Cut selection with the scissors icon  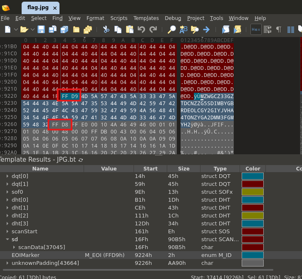[x=106, y=30]
